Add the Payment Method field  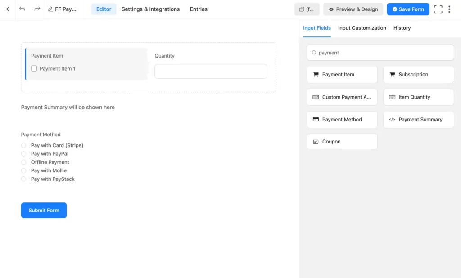pyautogui.click(x=342, y=119)
